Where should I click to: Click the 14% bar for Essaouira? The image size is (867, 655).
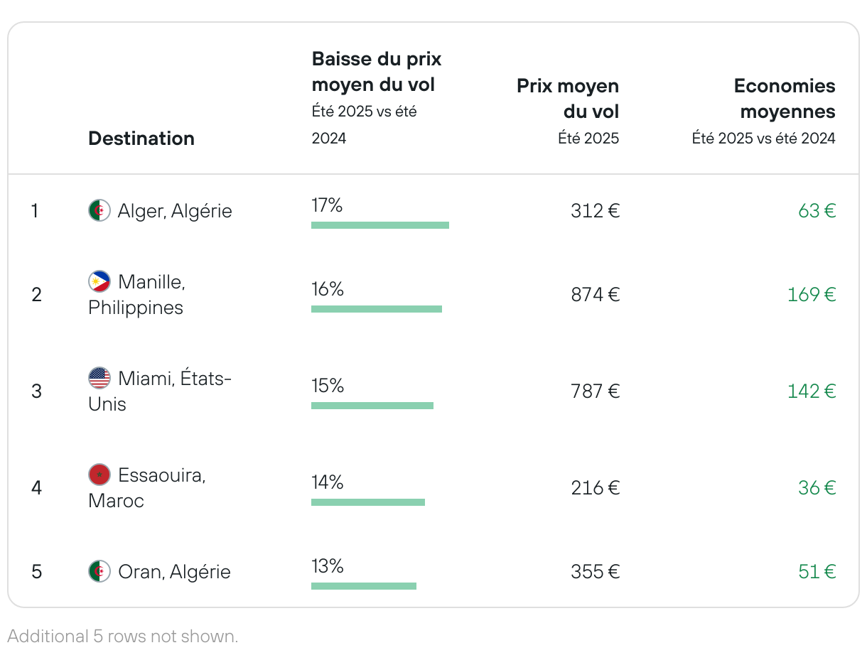(x=368, y=502)
